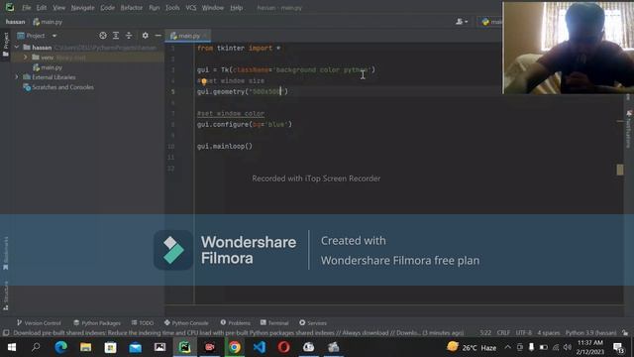Open Visual Studio Code from taskbar
The width and height of the screenshot is (634, 357).
[260, 347]
